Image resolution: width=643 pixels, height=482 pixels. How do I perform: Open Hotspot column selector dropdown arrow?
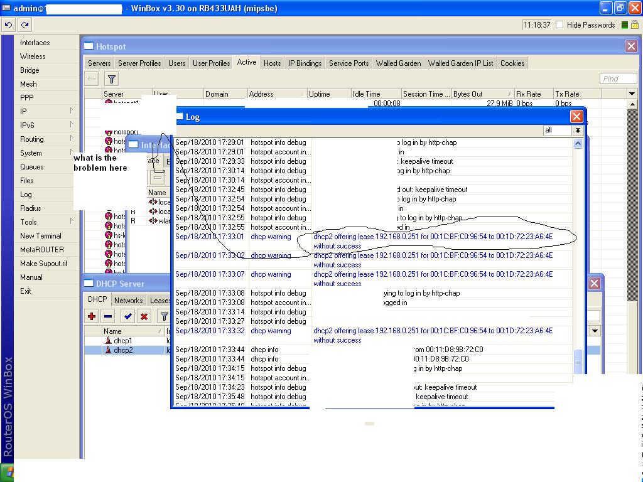(x=632, y=94)
